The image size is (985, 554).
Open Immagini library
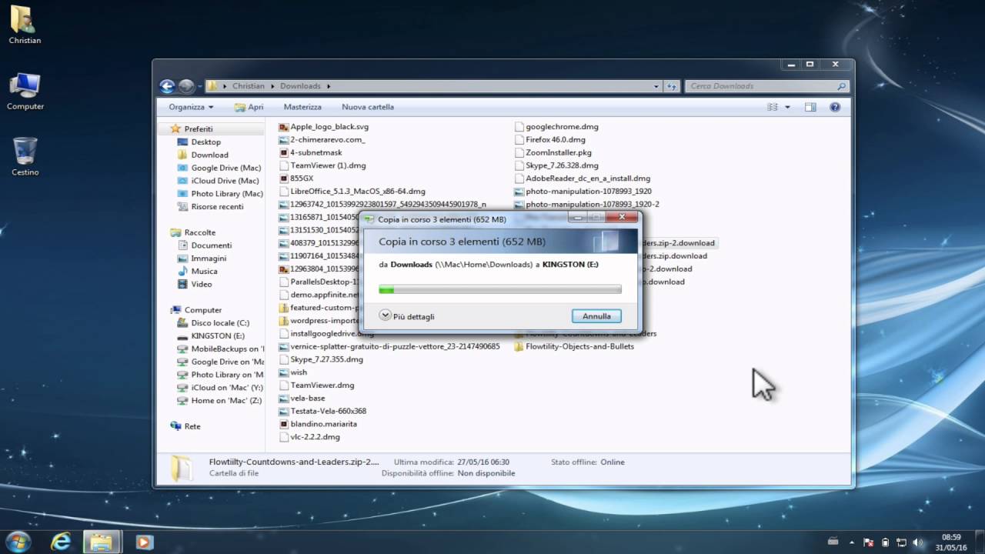pyautogui.click(x=202, y=259)
